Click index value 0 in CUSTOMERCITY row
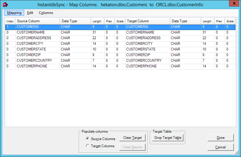This screenshot has width=241, height=157. point(7,44)
